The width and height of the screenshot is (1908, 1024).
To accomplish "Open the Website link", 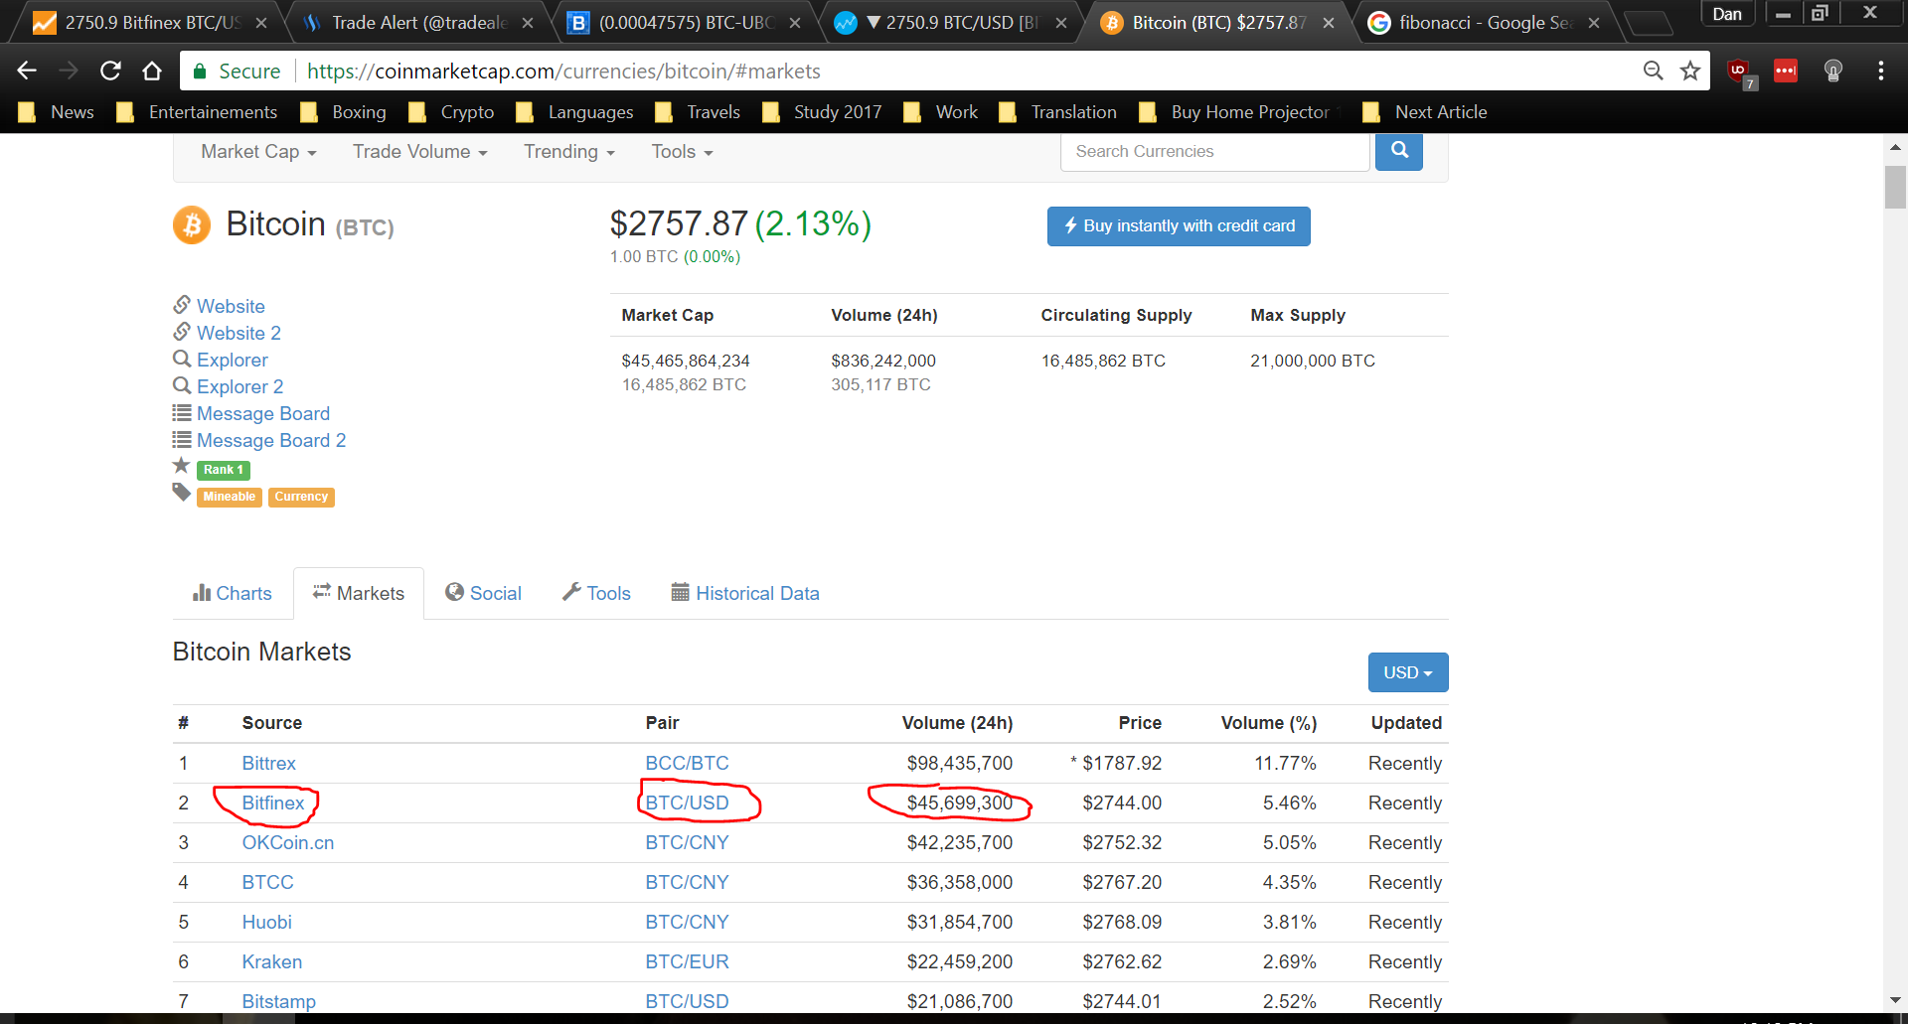I will 231,306.
